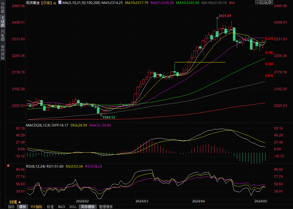Image resolution: width=293 pixels, height=209 pixels.
Task: Click the MA indicator chart icon
Action: click(60, 3)
